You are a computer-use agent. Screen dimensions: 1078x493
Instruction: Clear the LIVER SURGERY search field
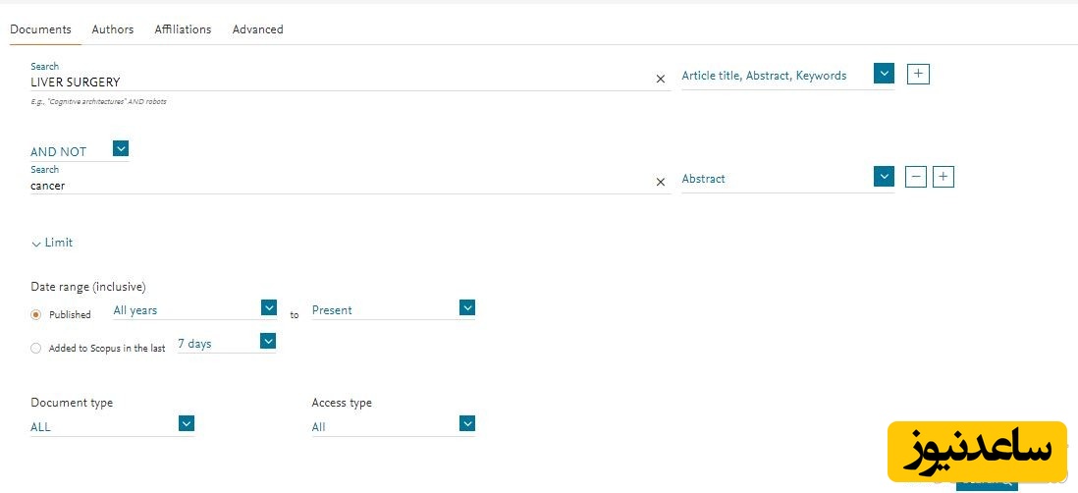tap(660, 80)
